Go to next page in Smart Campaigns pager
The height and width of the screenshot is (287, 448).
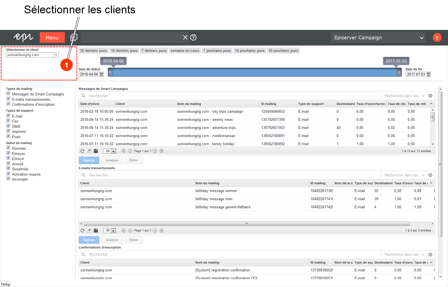click(x=155, y=151)
